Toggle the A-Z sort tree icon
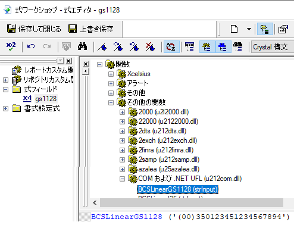 [171, 47]
